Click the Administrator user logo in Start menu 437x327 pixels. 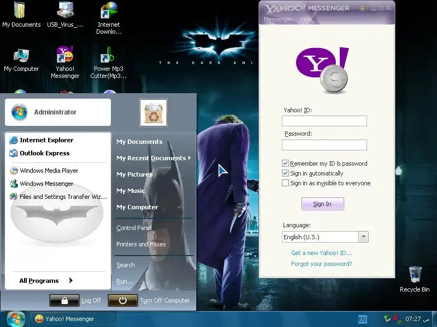point(19,112)
